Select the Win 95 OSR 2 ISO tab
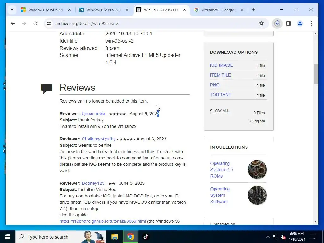Screen dimensions: 324x243 [x=161, y=10]
